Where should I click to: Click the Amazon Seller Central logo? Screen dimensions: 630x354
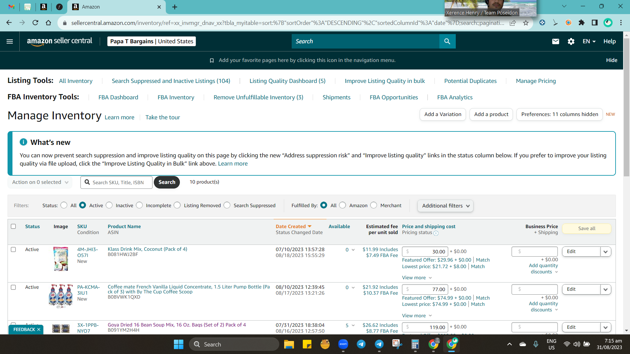coord(59,41)
